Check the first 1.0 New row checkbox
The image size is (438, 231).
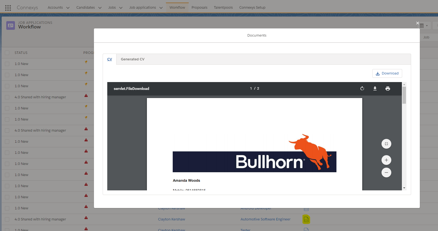coord(7,64)
